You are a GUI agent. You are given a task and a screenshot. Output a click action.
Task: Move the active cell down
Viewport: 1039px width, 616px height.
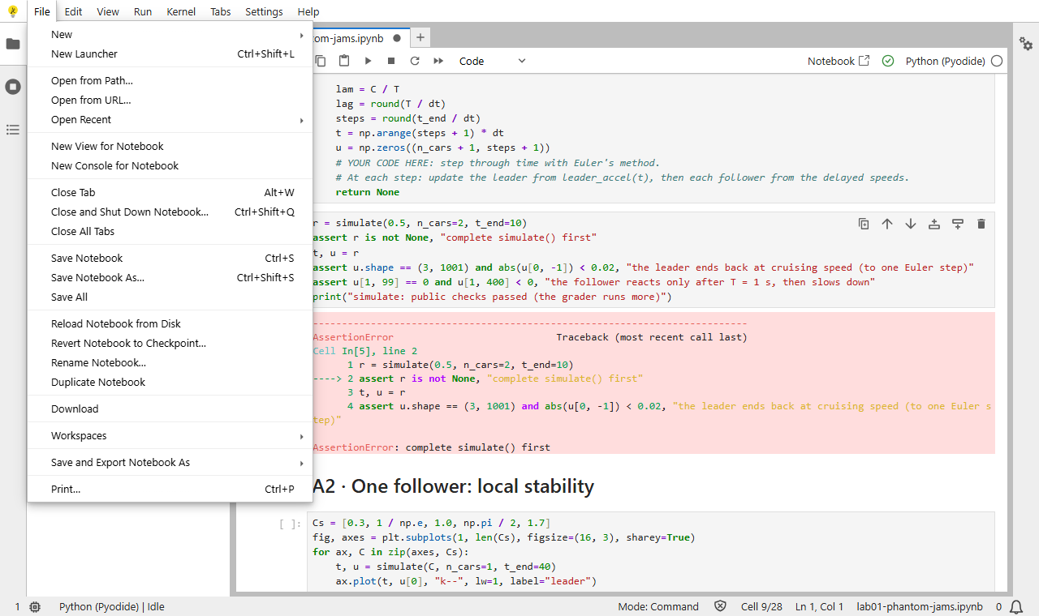(911, 224)
